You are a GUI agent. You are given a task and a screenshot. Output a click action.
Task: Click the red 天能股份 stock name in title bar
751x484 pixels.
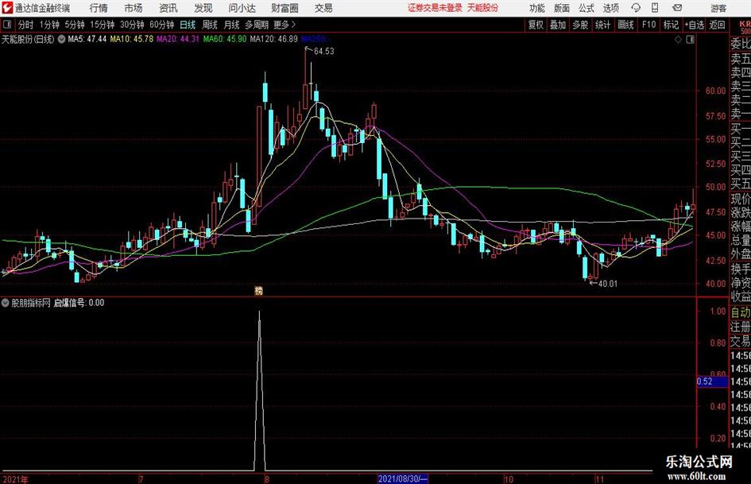point(482,8)
